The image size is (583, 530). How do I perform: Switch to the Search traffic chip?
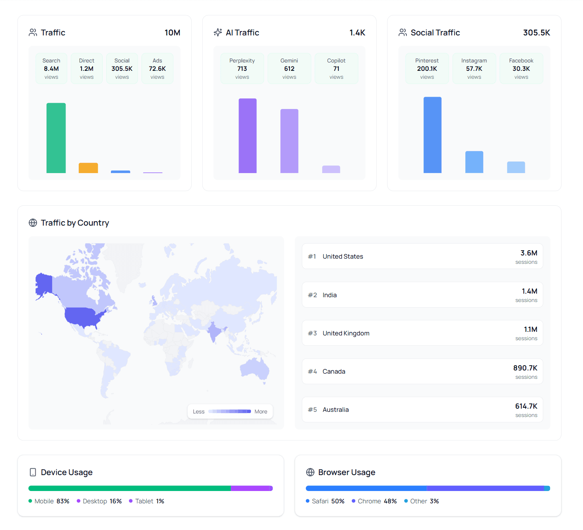51,68
